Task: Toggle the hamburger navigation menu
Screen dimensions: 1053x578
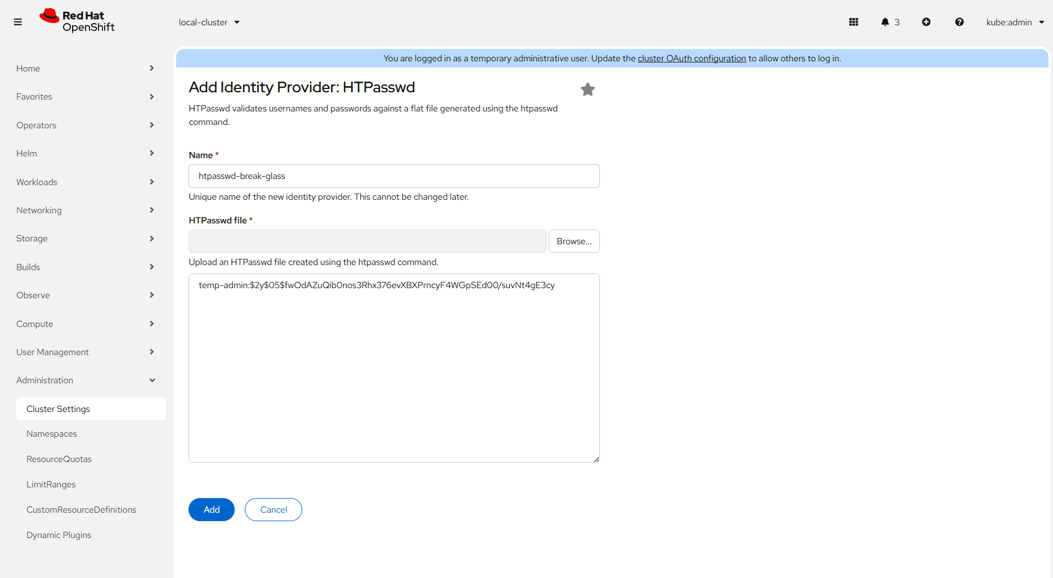Action: coord(18,22)
